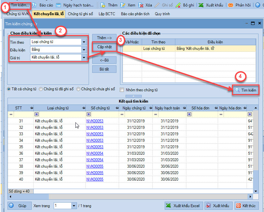The width and height of the screenshot is (264, 212).
Task: Click the Xem toolbar icon
Action: coord(123,5)
